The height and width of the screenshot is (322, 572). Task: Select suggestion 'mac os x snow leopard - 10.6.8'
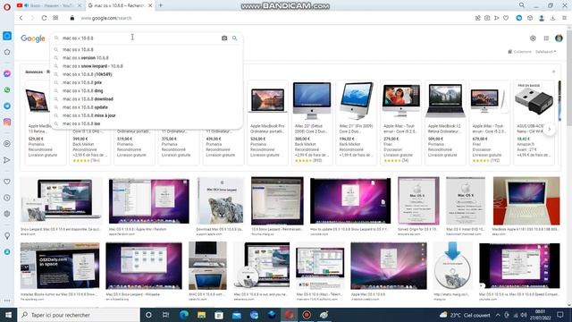(x=147, y=66)
